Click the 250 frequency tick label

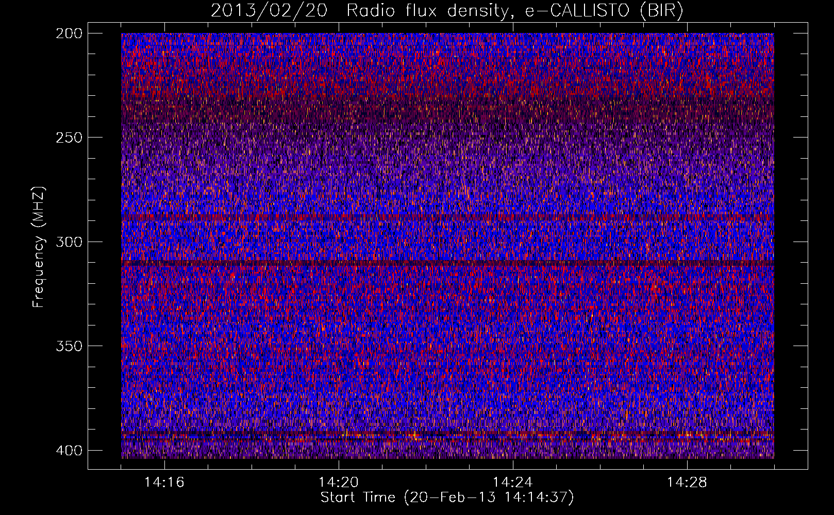click(69, 138)
